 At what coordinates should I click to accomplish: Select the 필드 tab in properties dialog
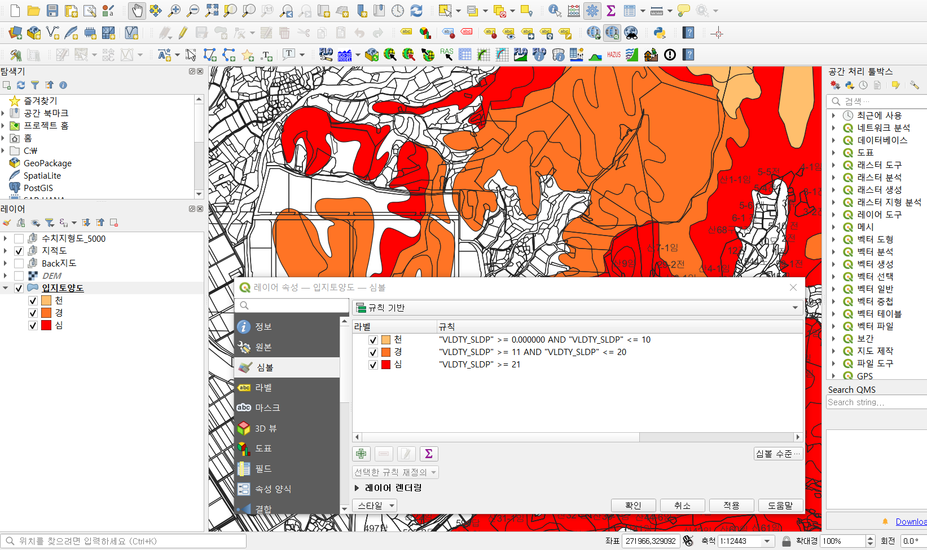tap(287, 469)
